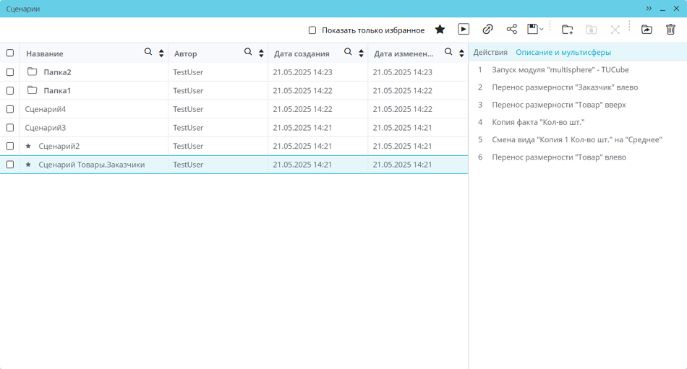Screen dimensions: 687x369
Task: Check the box for Папка2 row
Action: pyautogui.click(x=10, y=72)
